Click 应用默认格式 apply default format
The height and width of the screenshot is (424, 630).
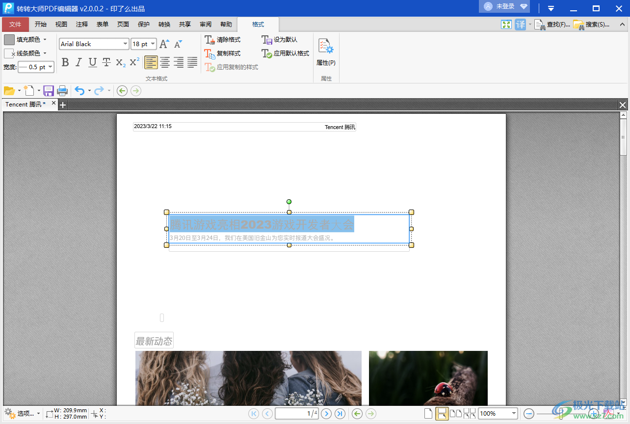286,53
